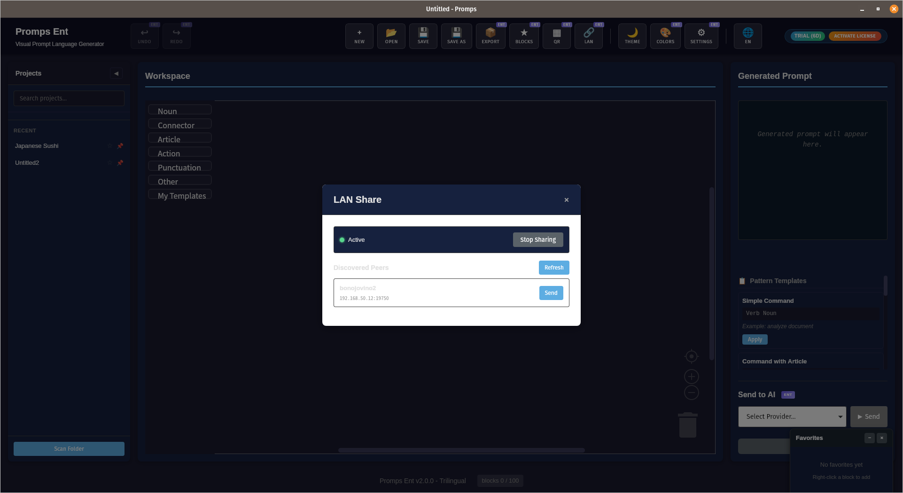Expand the Connector block category

coord(180,124)
